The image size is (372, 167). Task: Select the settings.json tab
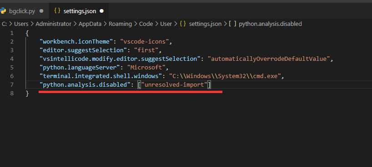click(79, 11)
